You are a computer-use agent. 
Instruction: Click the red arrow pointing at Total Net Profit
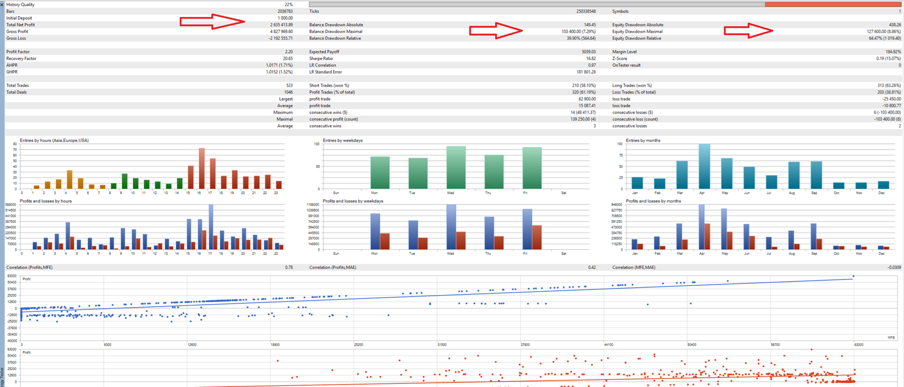point(212,21)
